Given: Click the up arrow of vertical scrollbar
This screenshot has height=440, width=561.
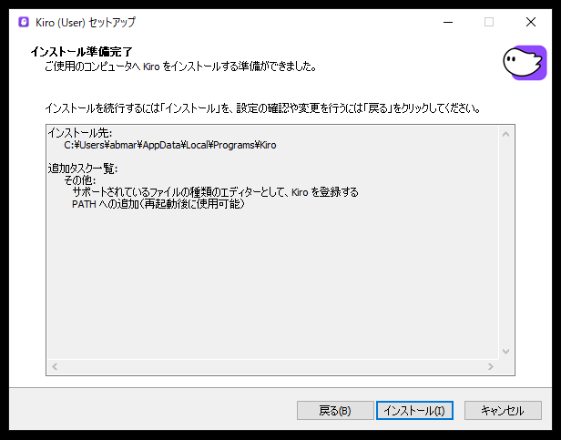Looking at the screenshot, I should [x=506, y=133].
